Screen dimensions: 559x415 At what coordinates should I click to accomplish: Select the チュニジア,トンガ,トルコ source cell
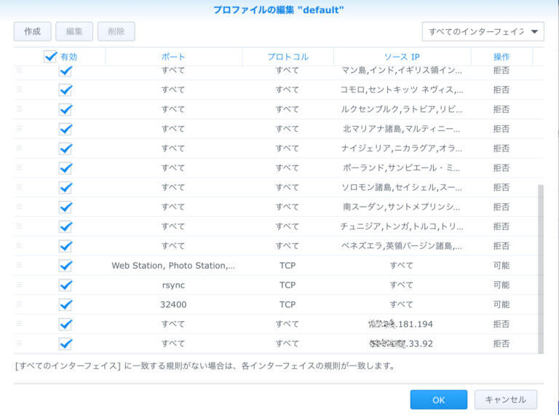click(402, 226)
